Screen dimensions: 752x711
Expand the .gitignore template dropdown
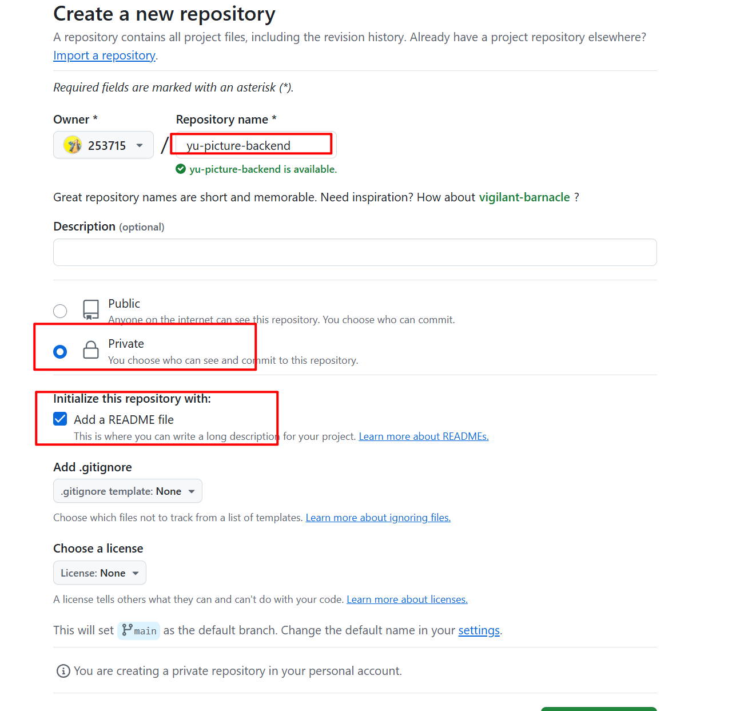[128, 491]
